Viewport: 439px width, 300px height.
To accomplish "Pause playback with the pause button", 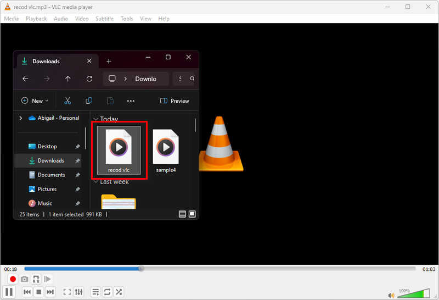I will point(9,292).
